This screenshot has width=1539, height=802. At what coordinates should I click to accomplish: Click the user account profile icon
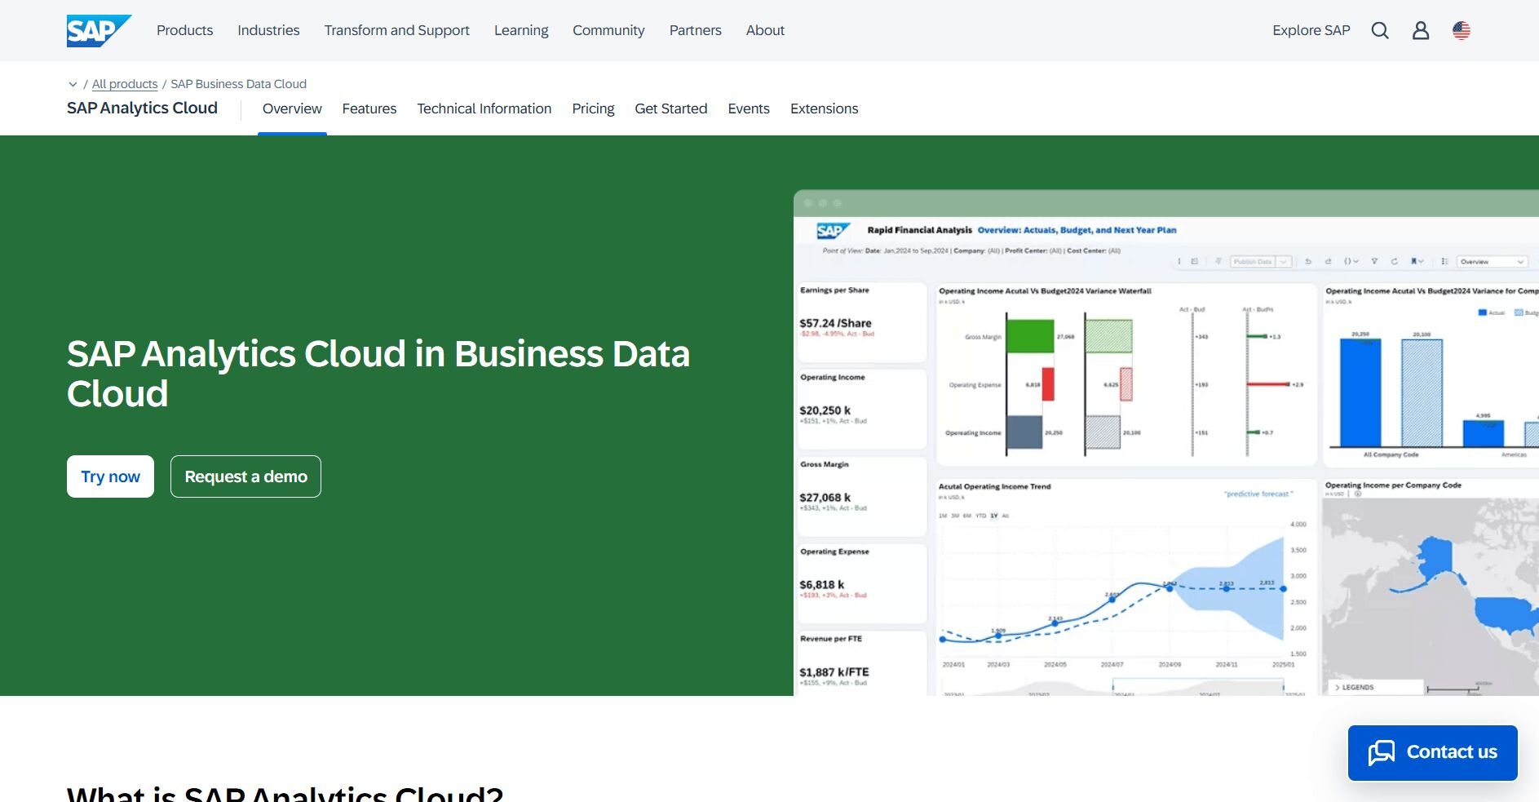point(1420,31)
